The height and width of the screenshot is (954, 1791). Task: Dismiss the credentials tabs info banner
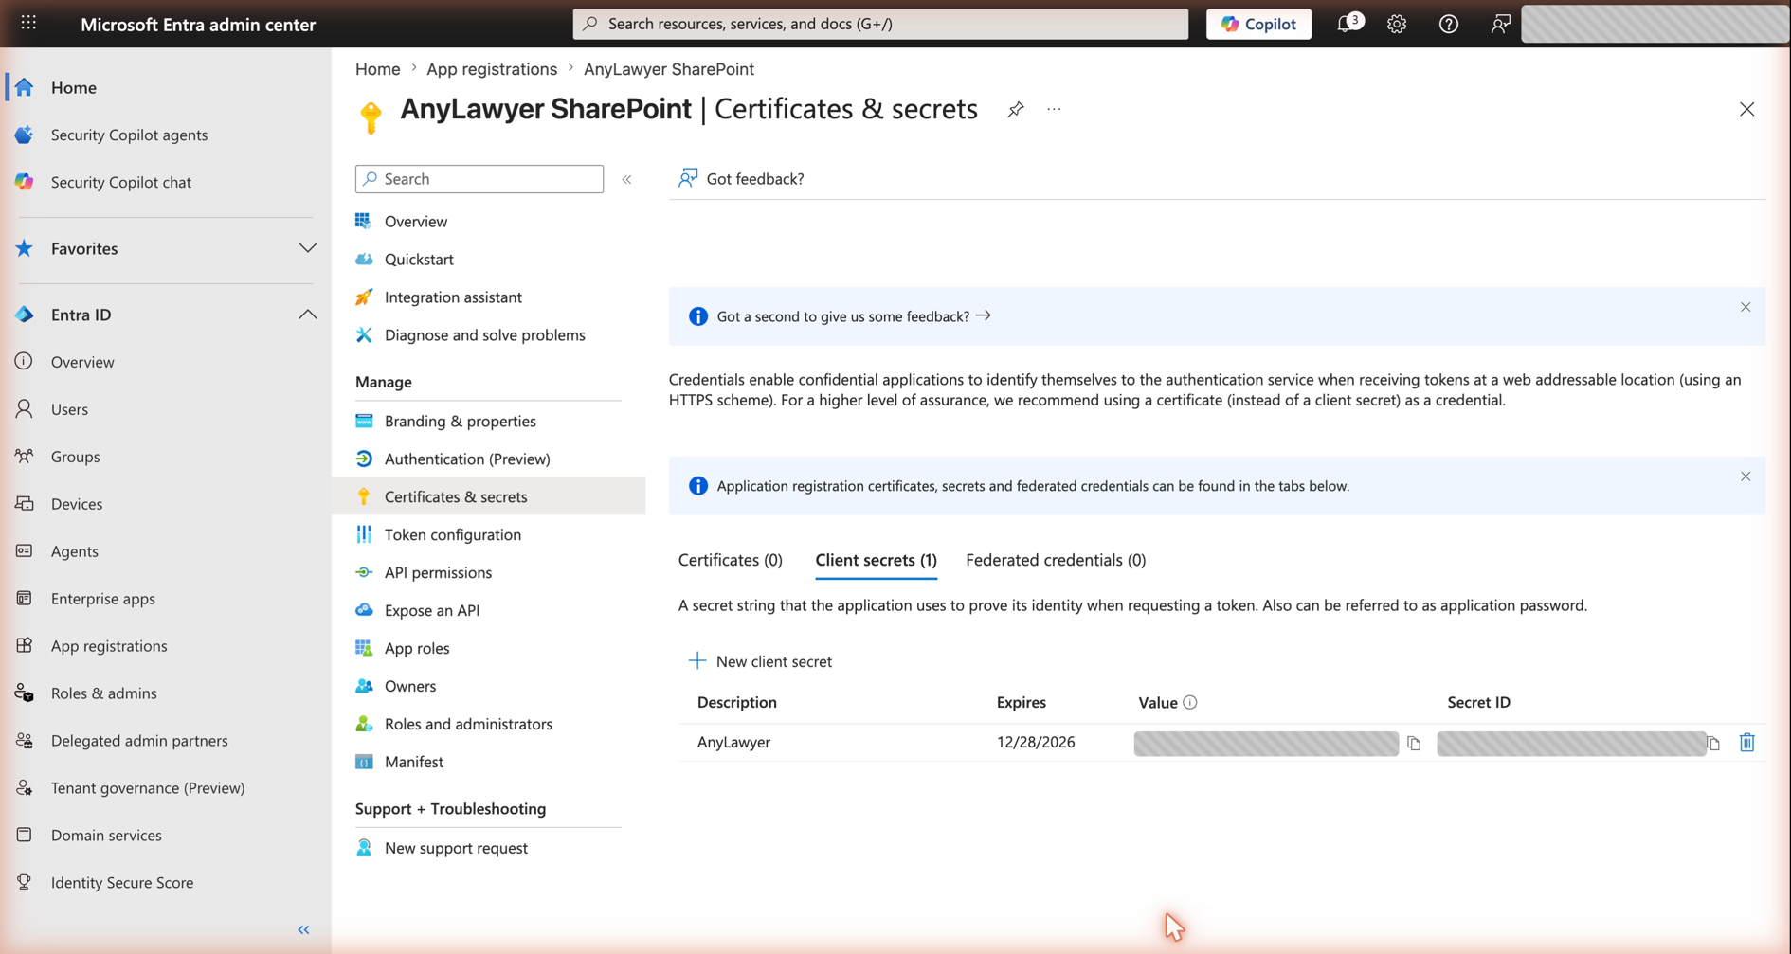pos(1746,477)
